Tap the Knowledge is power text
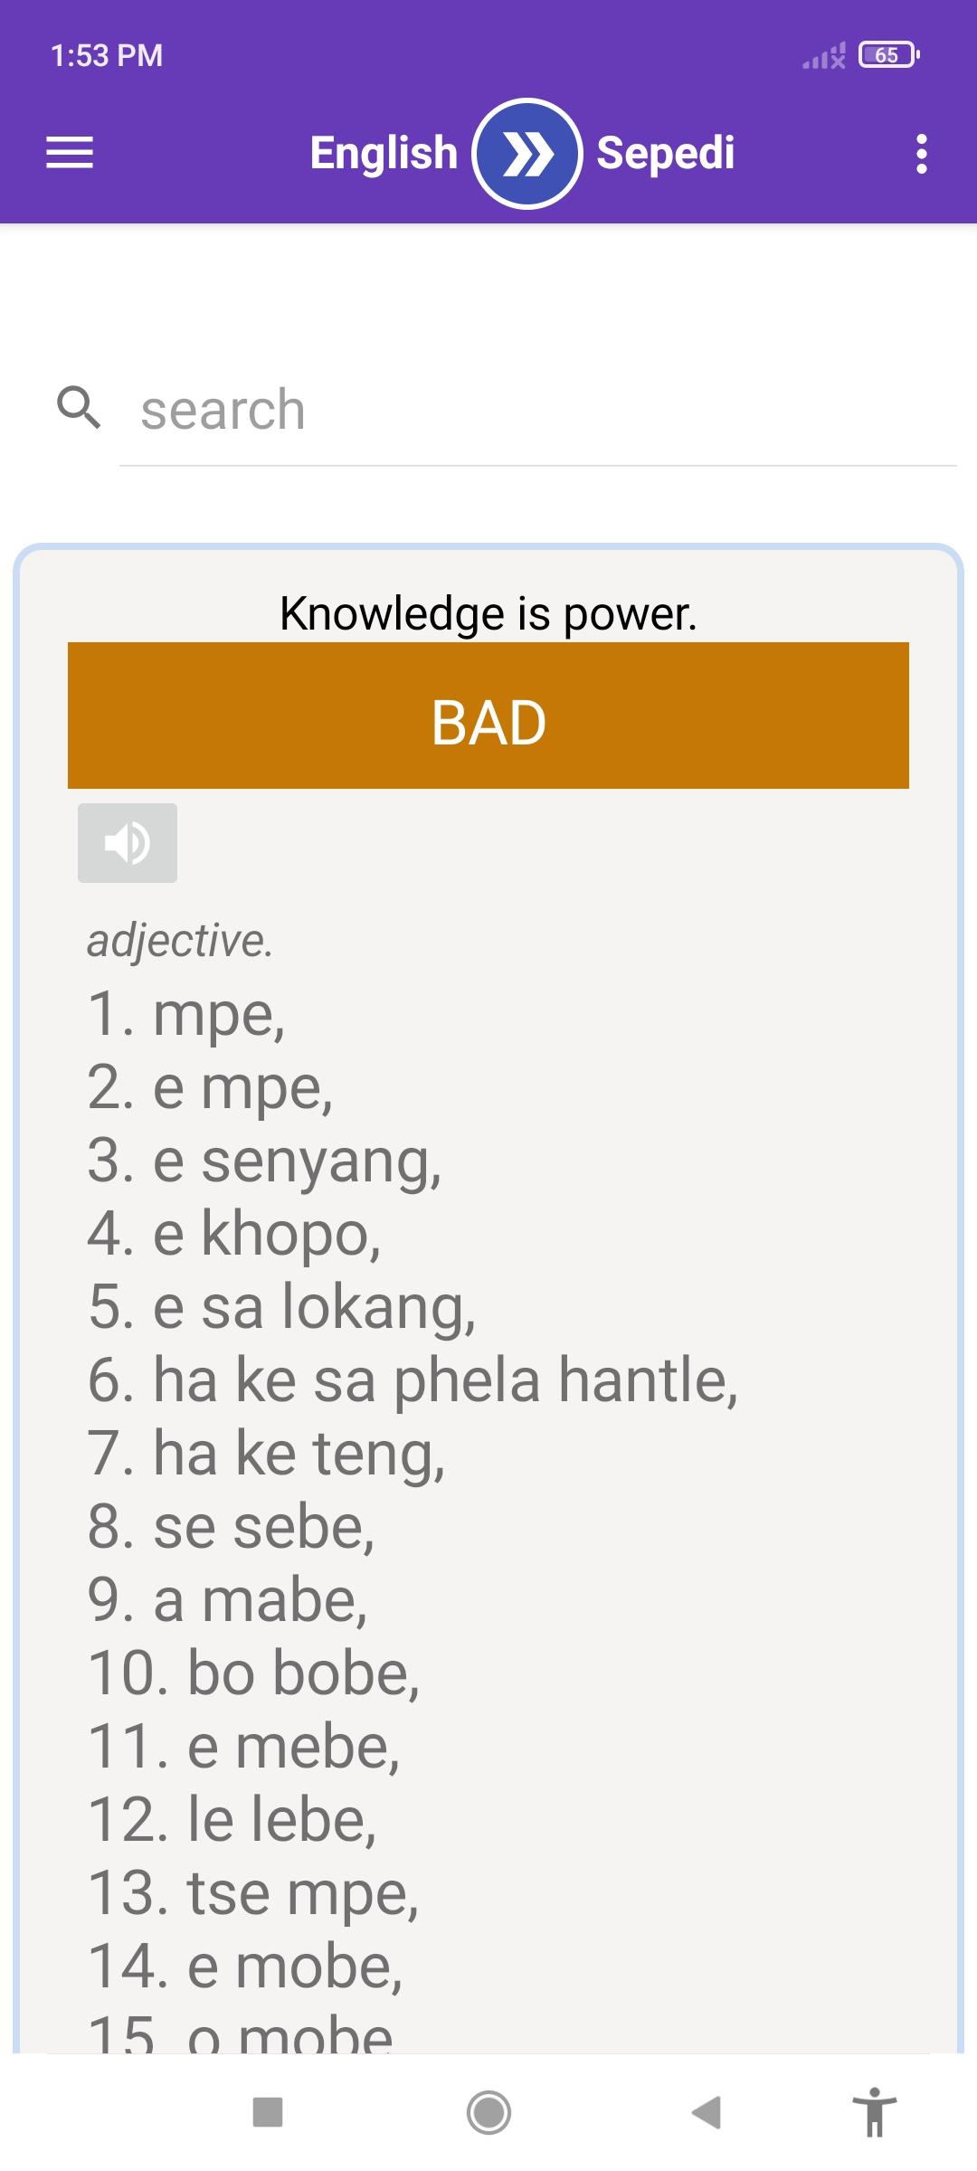 click(488, 613)
